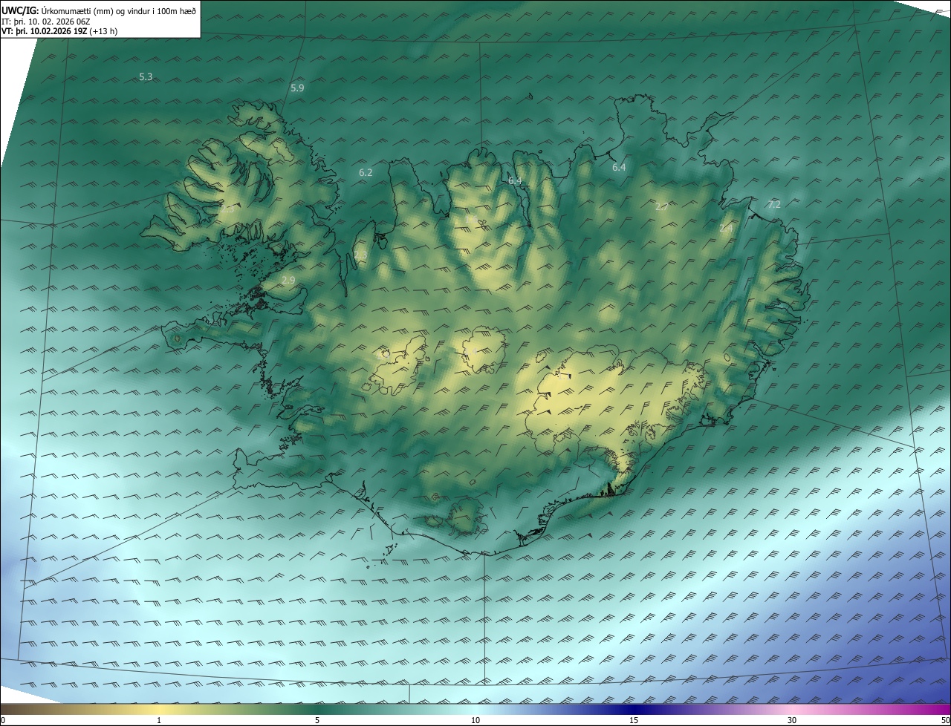This screenshot has width=951, height=726.
Task: Select the 5.9 value label on the map
Action: [x=297, y=88]
